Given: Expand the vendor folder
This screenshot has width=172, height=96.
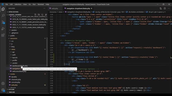Looking at the screenshot, I should point(15,63).
